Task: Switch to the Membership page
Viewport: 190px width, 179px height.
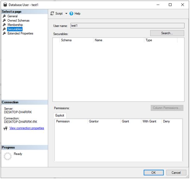Action: tap(15, 25)
